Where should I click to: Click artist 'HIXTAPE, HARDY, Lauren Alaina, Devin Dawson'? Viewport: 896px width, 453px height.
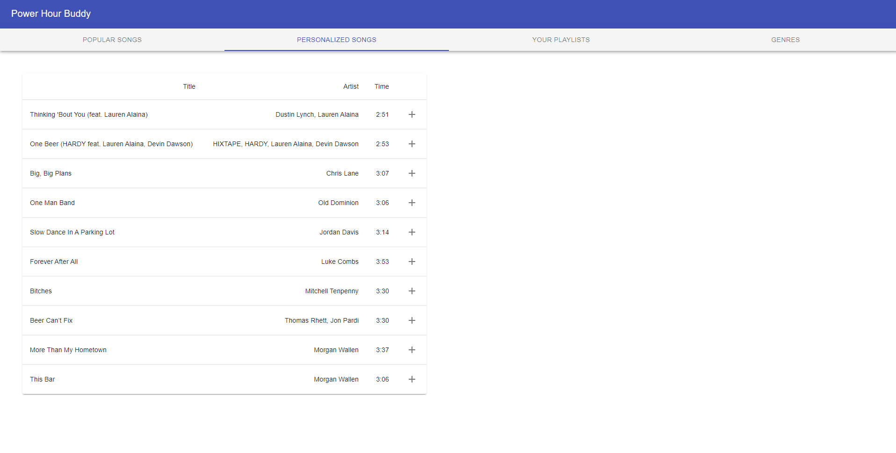286,144
